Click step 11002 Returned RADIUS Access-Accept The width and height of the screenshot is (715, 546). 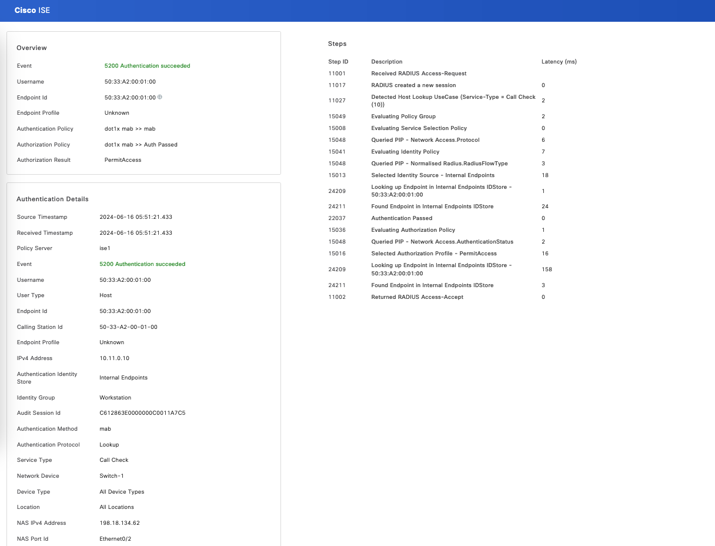(417, 297)
